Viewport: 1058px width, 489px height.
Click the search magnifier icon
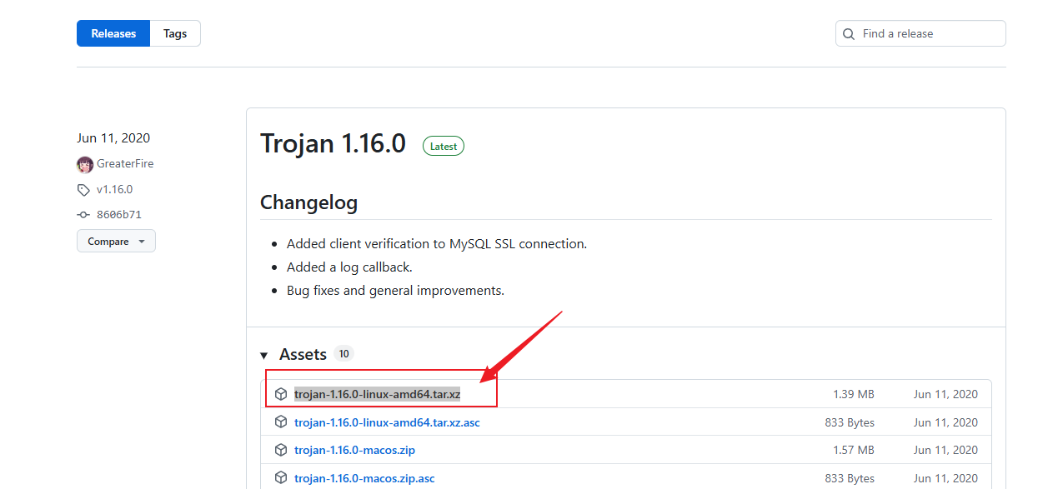click(x=849, y=34)
